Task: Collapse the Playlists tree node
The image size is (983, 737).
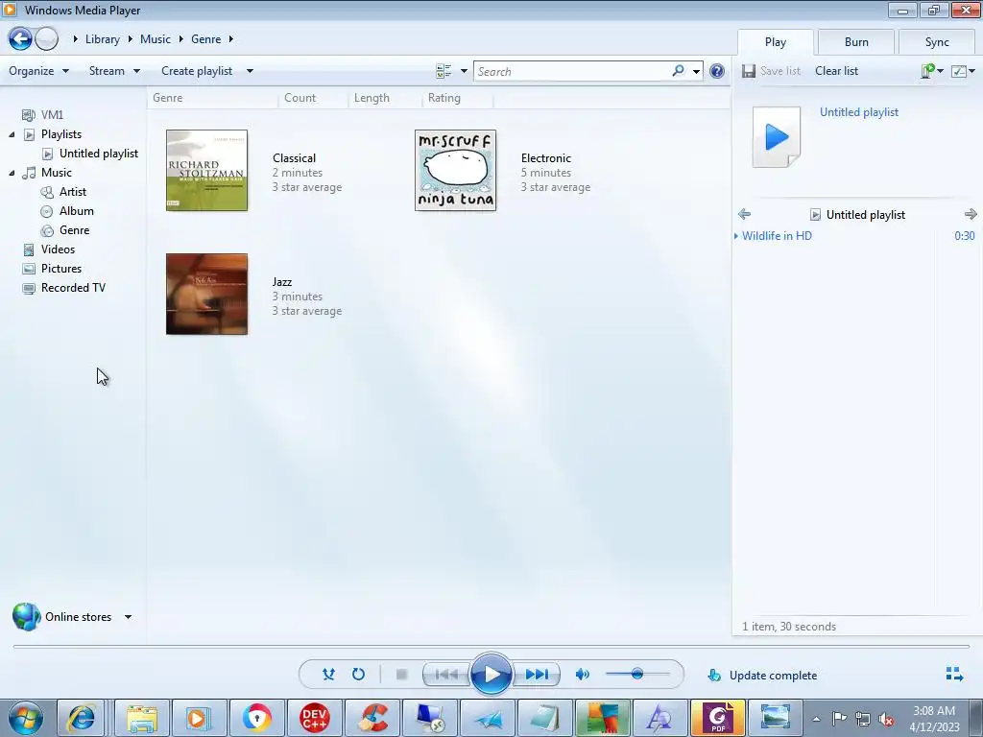Action: pyautogui.click(x=12, y=134)
